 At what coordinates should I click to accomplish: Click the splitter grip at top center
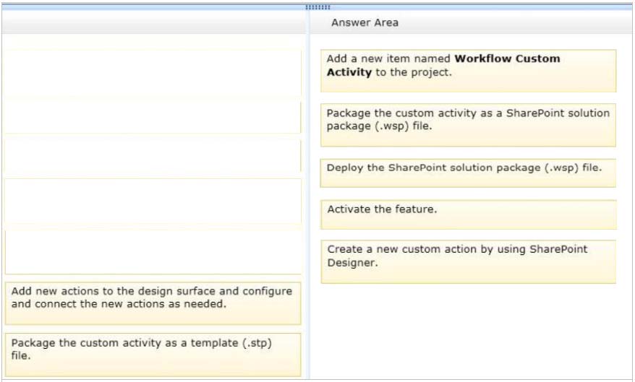coord(317,7)
